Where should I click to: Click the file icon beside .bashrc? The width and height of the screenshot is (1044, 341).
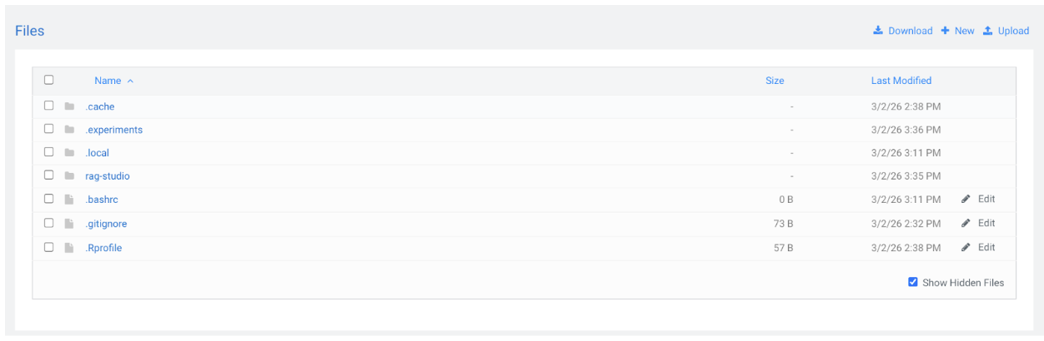coord(69,200)
